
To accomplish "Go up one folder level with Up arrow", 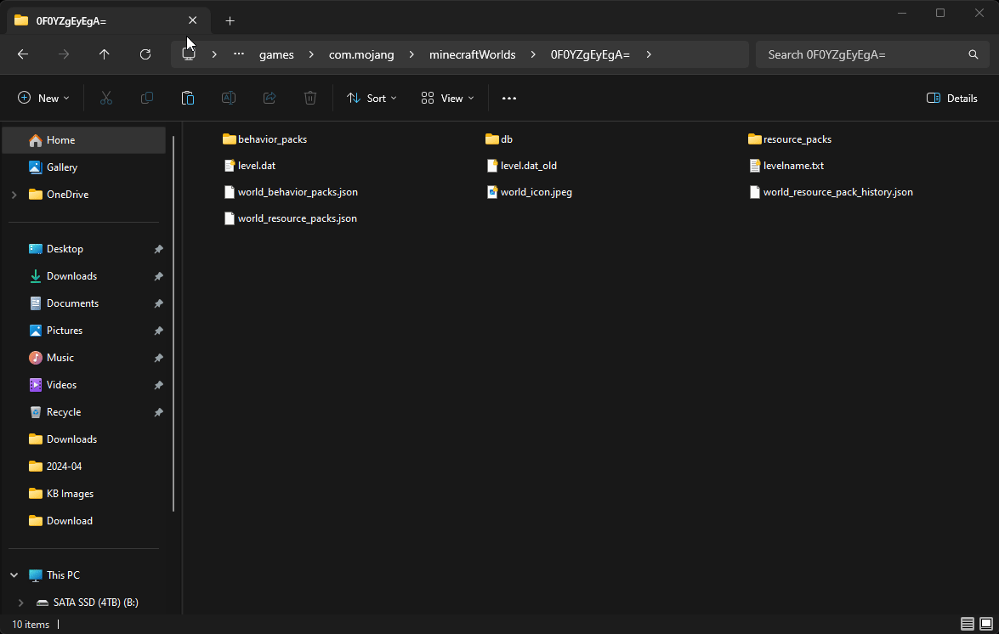I will click(105, 54).
